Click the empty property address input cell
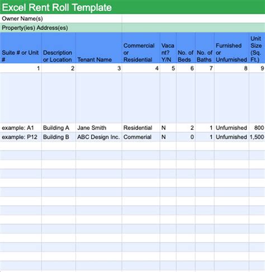Screen dimensions: 265x272 coord(193,28)
